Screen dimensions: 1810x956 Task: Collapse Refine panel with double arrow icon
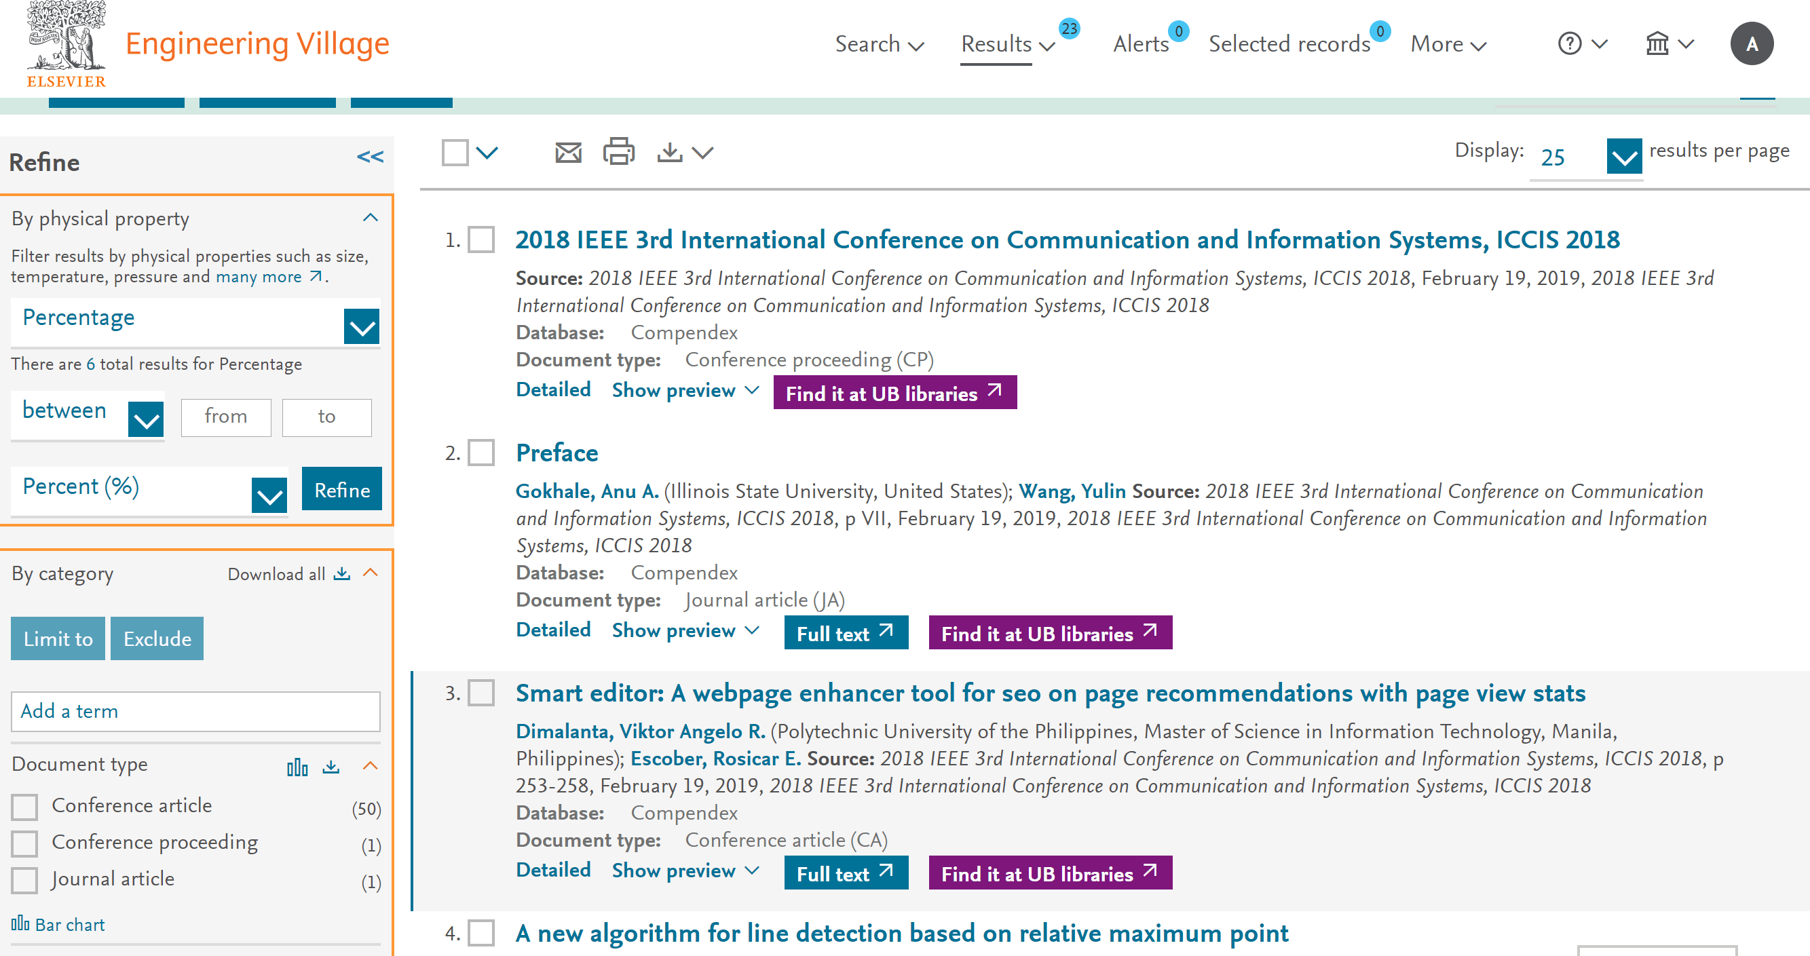click(371, 157)
